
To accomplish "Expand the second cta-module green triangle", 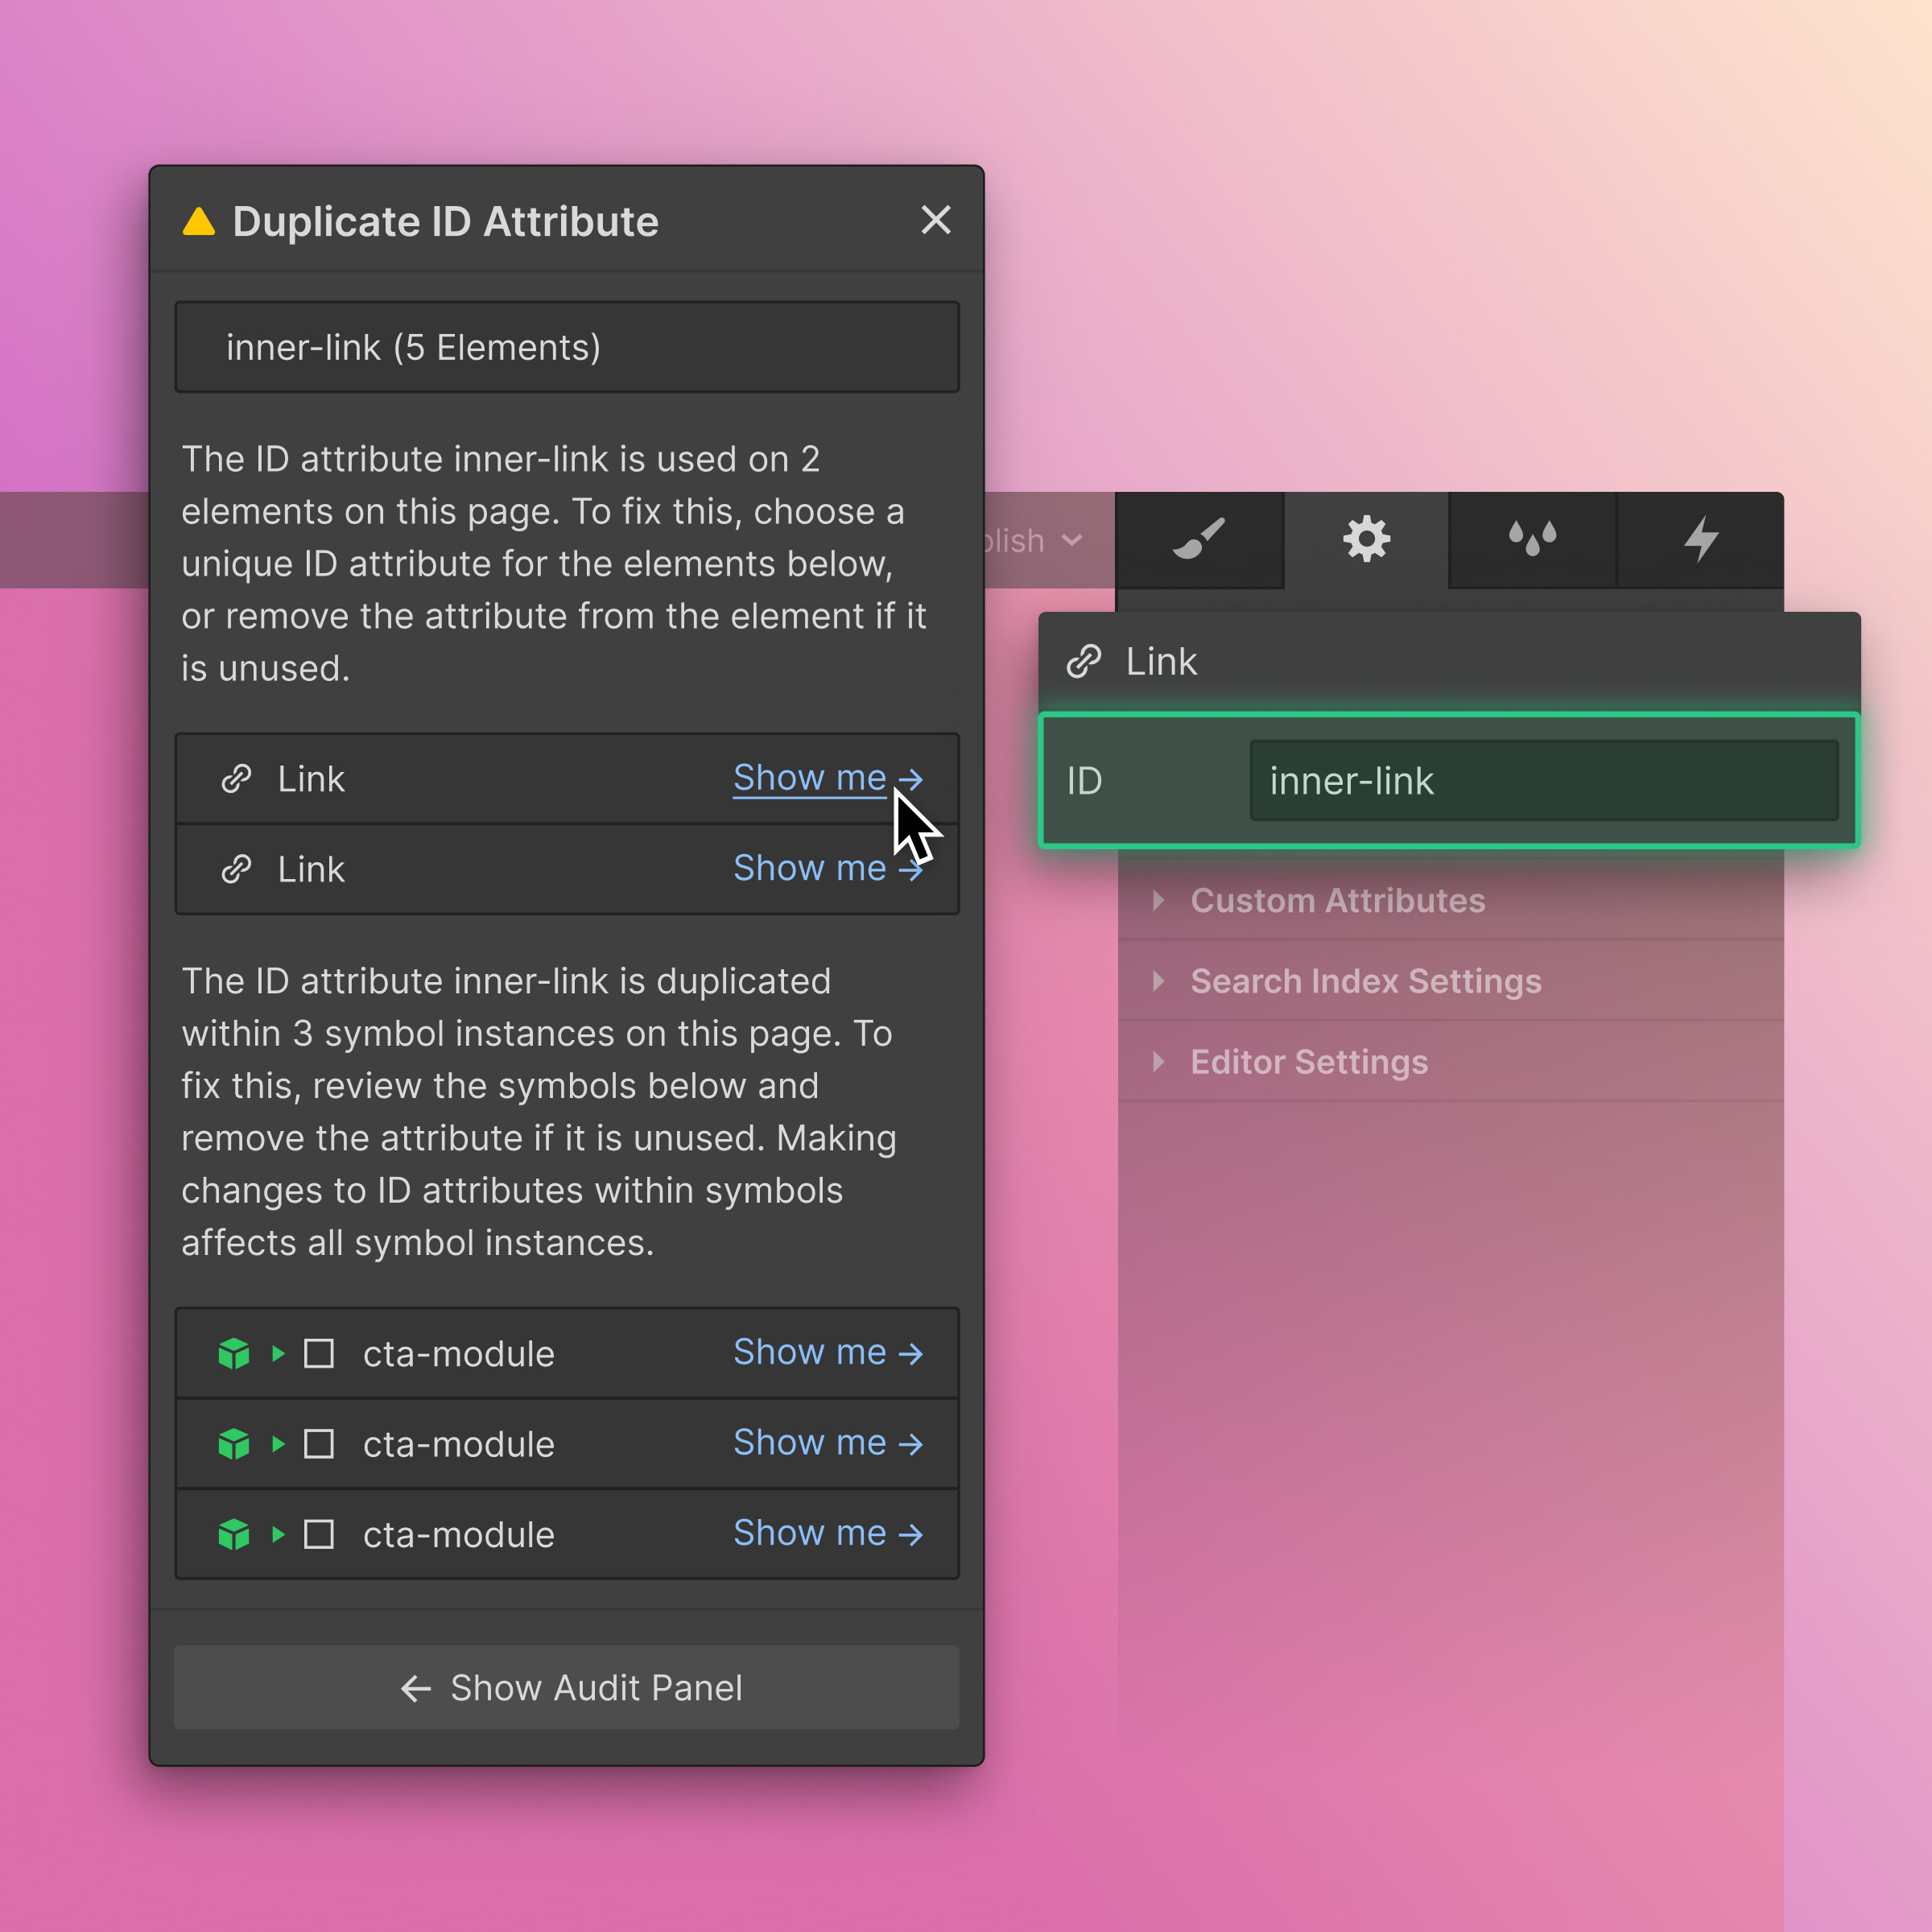I will [x=278, y=1444].
